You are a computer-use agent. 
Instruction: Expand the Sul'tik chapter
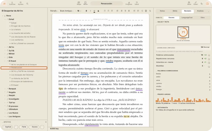[5, 50]
